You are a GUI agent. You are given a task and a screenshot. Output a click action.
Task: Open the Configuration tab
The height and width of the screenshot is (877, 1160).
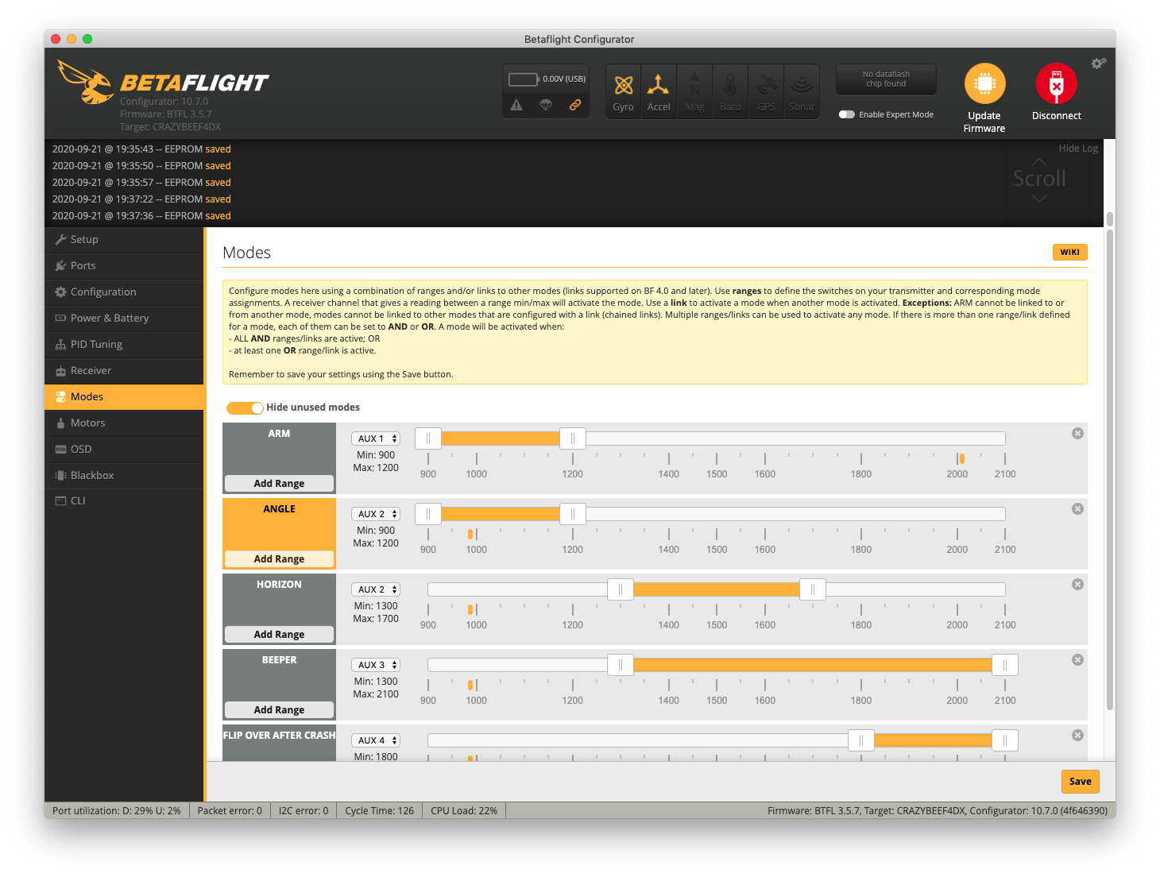pyautogui.click(x=124, y=292)
